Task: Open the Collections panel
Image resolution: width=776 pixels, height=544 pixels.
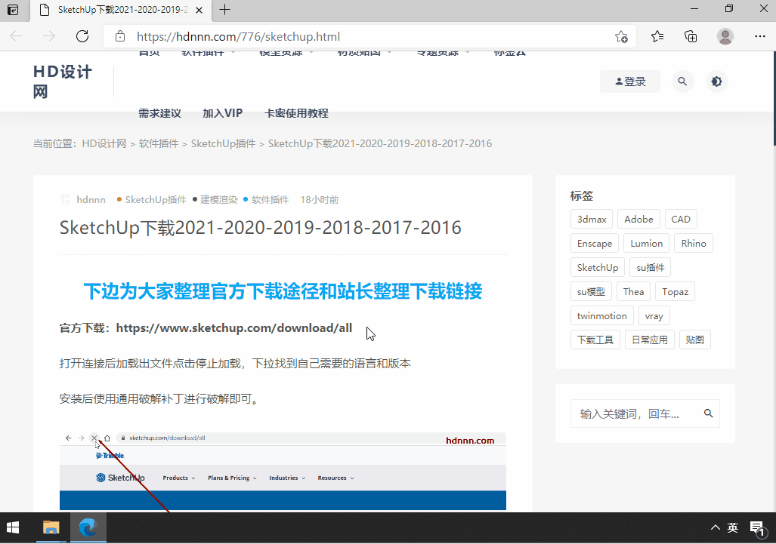Action: point(691,36)
